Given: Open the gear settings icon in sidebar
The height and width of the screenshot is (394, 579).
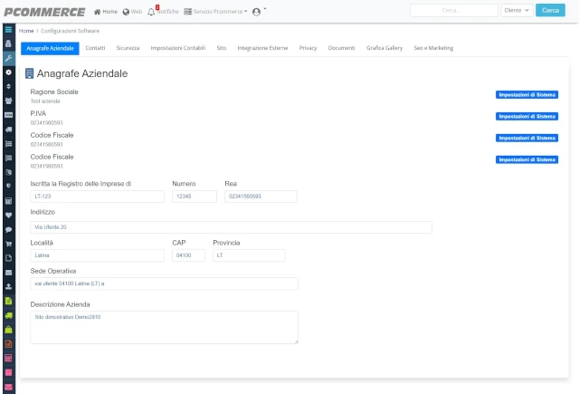Looking at the screenshot, I should [x=8, y=72].
